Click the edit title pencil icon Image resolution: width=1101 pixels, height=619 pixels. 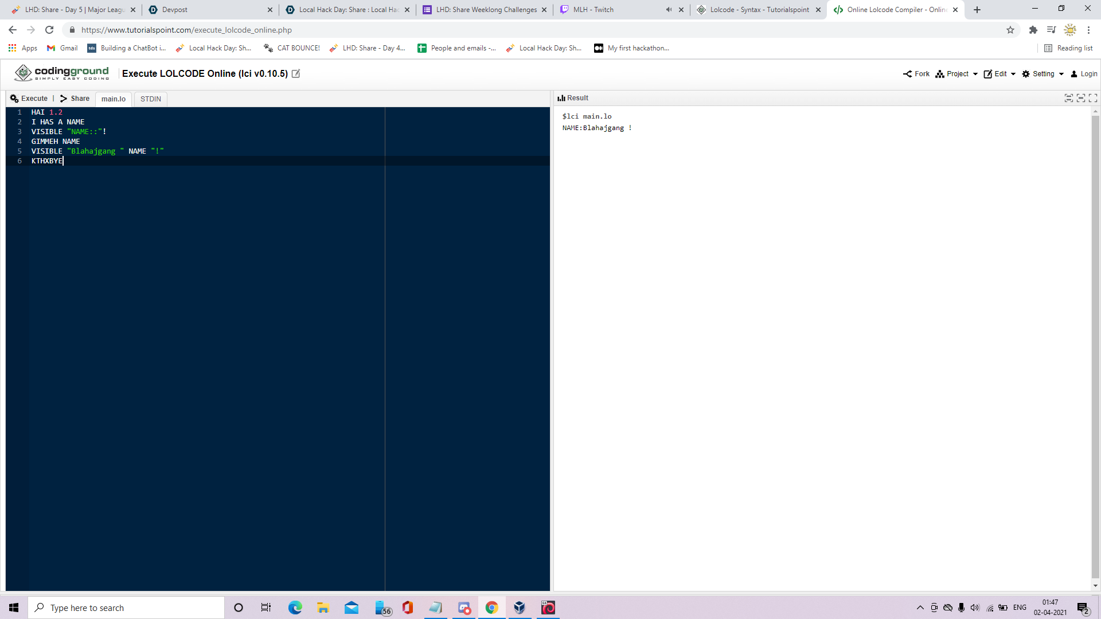[x=296, y=73]
